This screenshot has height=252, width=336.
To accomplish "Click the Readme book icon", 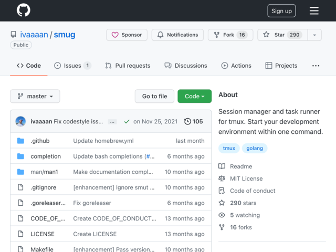I will (x=222, y=166).
